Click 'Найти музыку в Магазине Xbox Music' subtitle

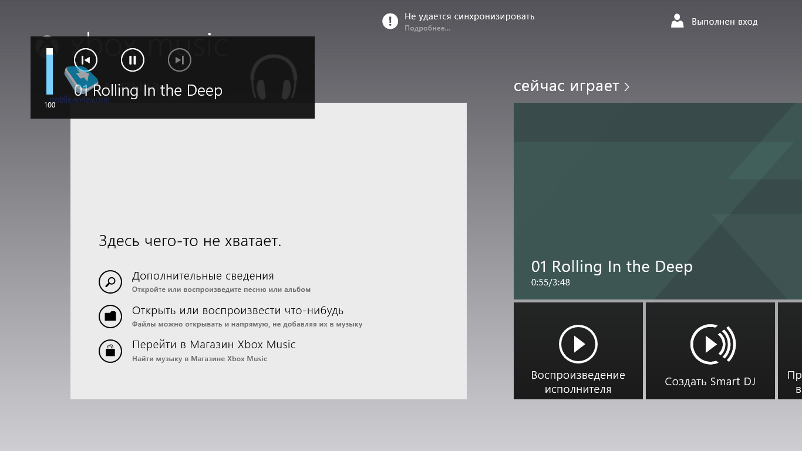point(200,359)
